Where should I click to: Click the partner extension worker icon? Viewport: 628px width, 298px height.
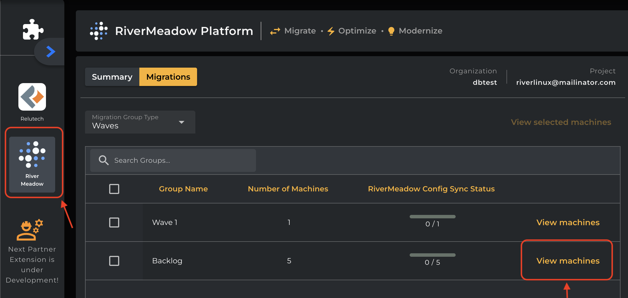click(x=30, y=230)
